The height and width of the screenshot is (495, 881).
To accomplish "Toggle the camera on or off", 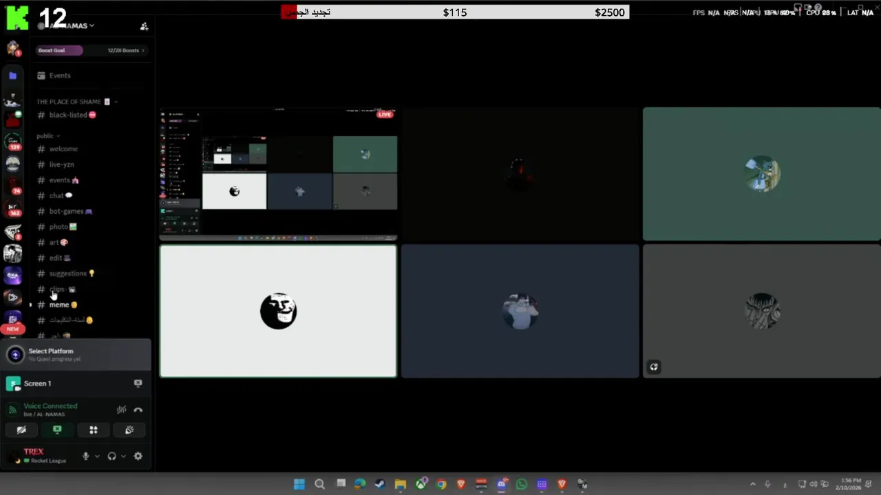I will pyautogui.click(x=21, y=430).
